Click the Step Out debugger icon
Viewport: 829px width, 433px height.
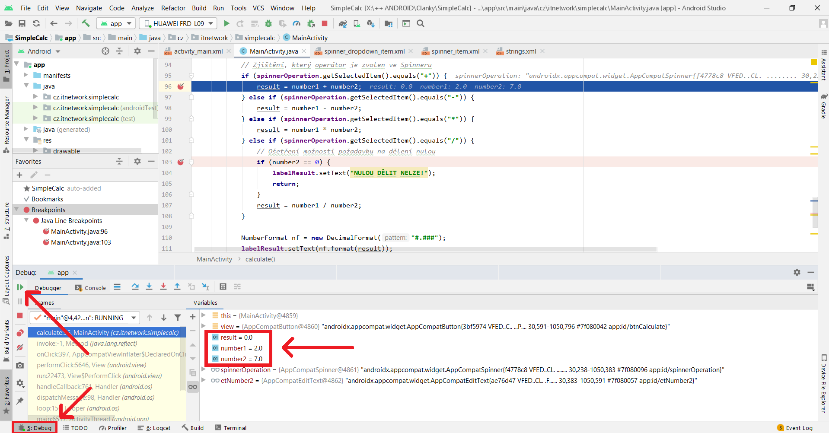tap(177, 287)
